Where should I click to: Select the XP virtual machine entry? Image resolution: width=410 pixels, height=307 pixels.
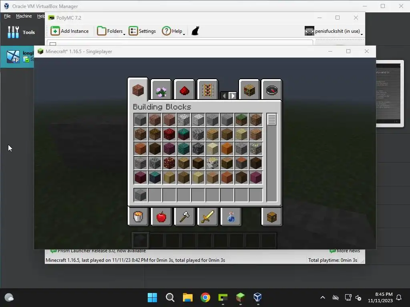(x=17, y=57)
